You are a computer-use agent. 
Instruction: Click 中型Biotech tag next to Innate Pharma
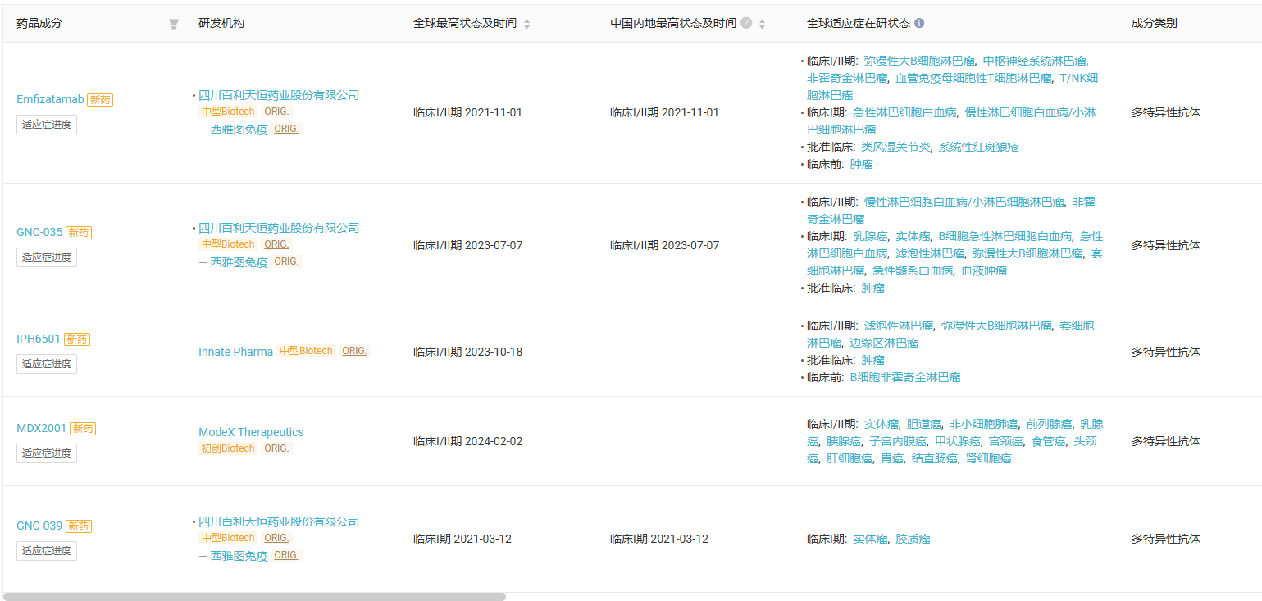pos(306,351)
